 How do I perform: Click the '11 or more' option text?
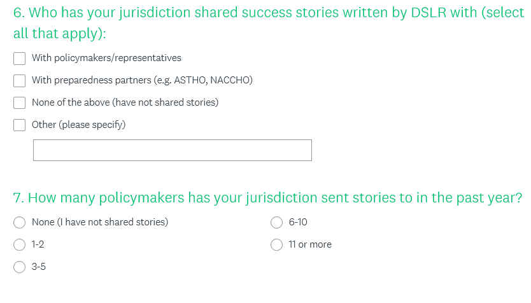[310, 244]
